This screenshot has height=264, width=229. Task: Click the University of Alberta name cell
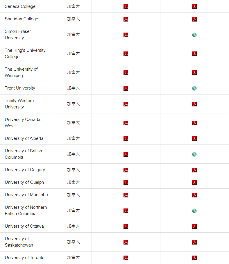tap(28, 138)
